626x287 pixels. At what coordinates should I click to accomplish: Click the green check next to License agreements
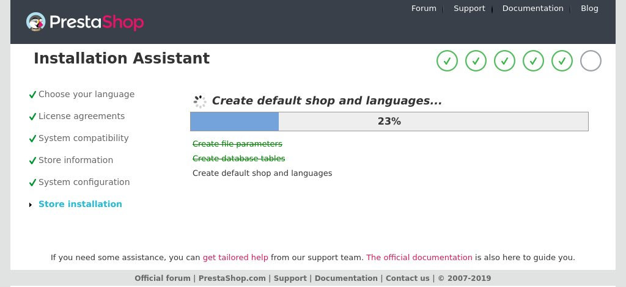click(33, 117)
